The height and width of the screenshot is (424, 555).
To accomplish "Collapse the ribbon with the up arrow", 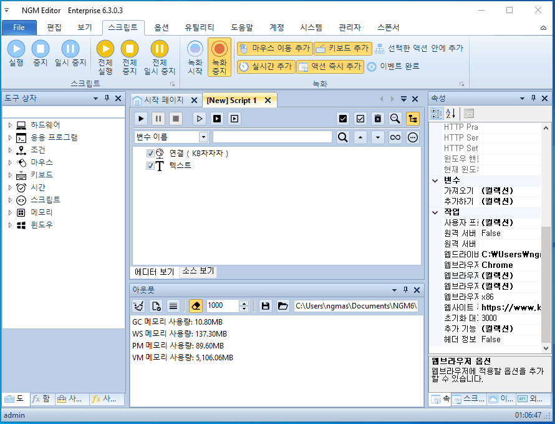I will [x=543, y=27].
